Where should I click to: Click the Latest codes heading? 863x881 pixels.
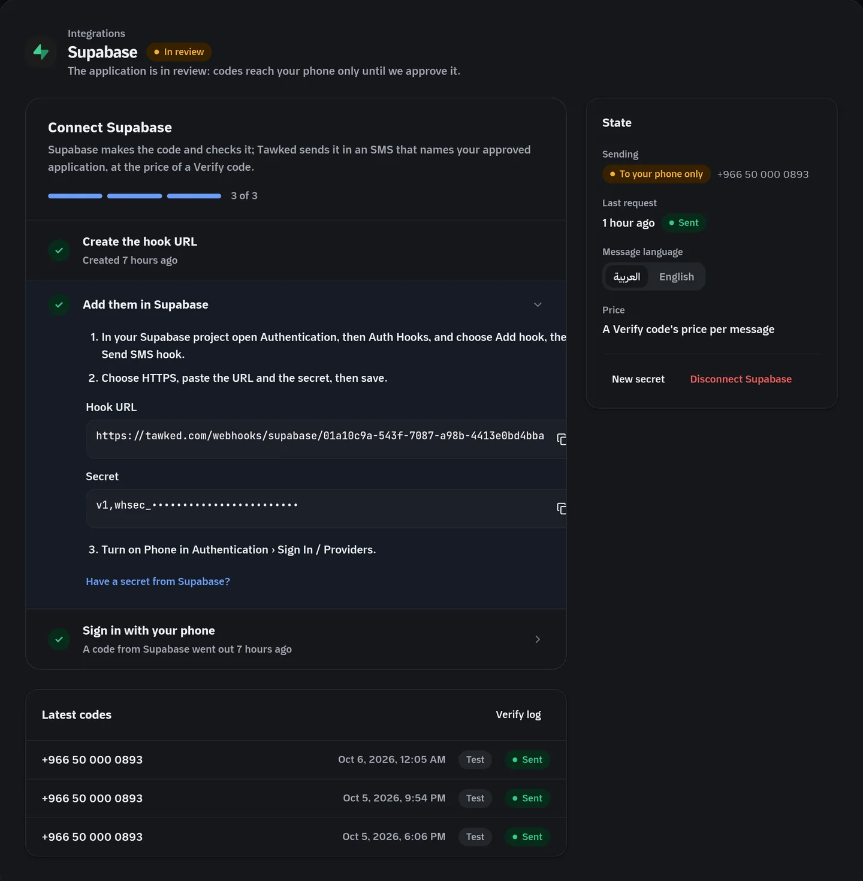click(x=77, y=714)
